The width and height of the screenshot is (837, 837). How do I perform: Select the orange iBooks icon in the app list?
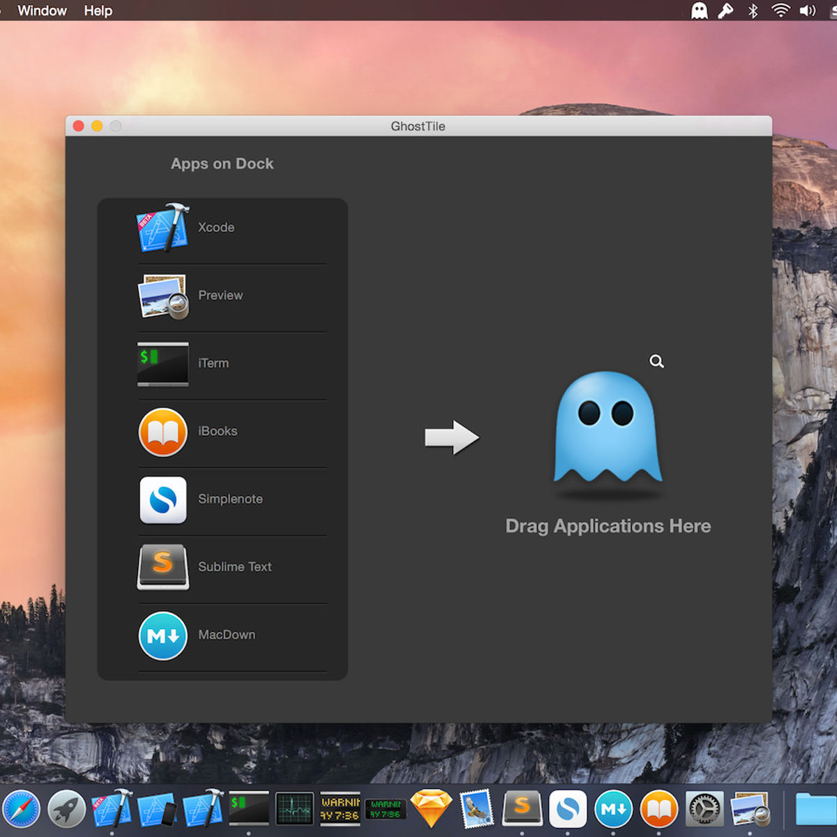coord(163,432)
